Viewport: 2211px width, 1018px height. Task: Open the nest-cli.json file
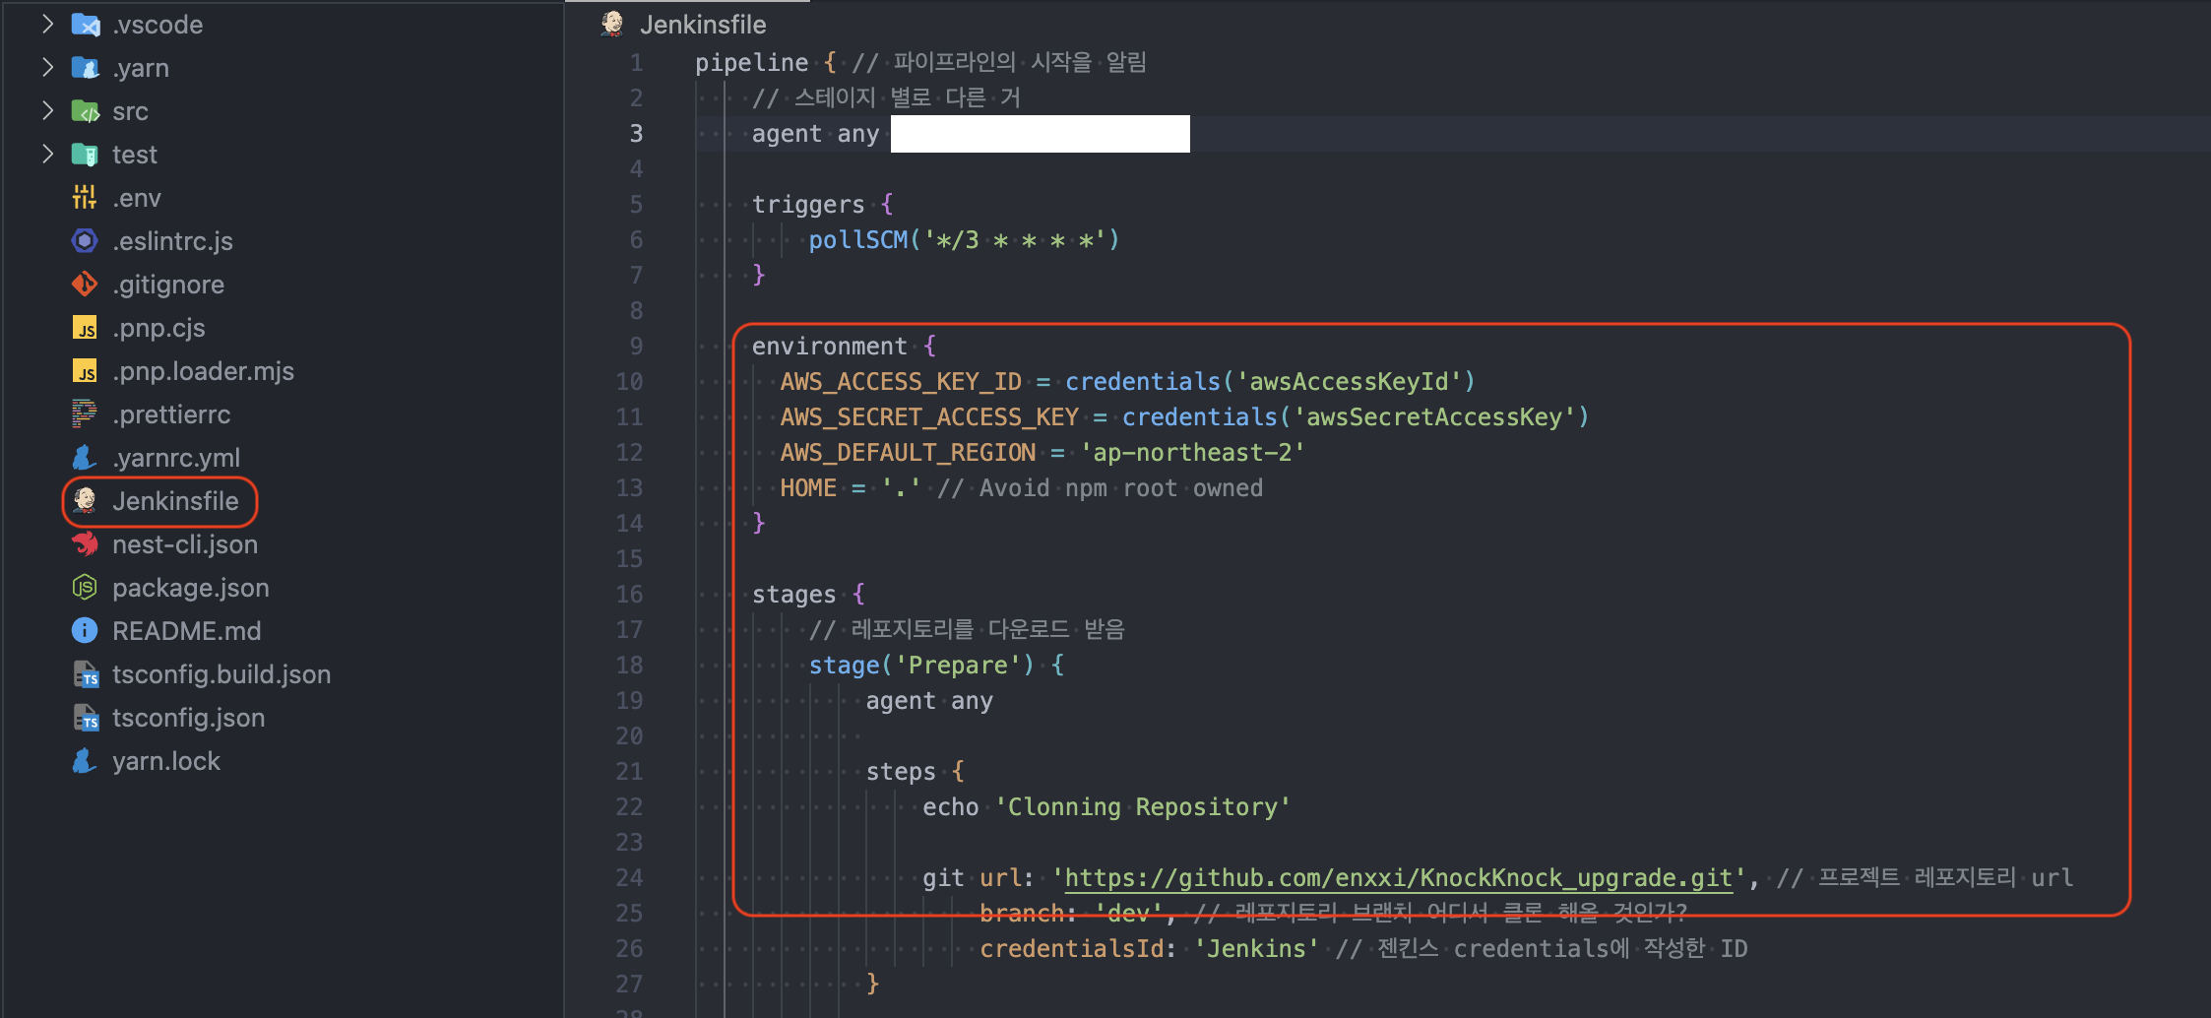[185, 544]
